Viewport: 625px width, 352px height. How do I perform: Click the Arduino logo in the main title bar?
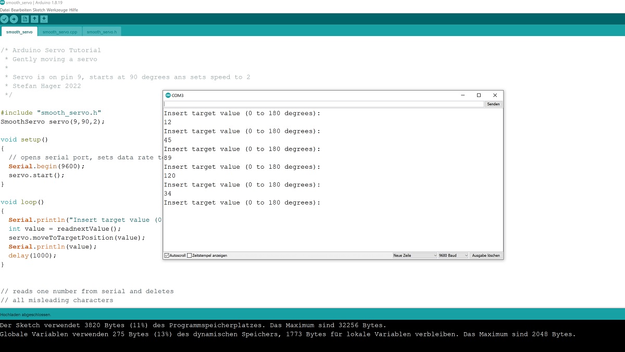click(x=3, y=3)
